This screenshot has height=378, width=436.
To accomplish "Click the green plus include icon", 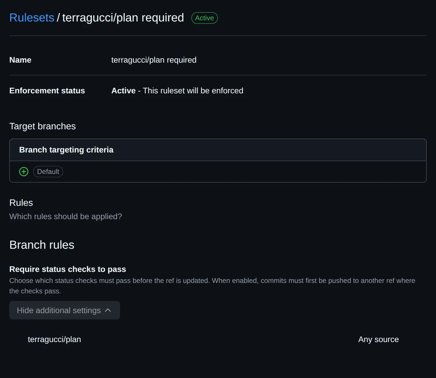I will click(x=24, y=172).
